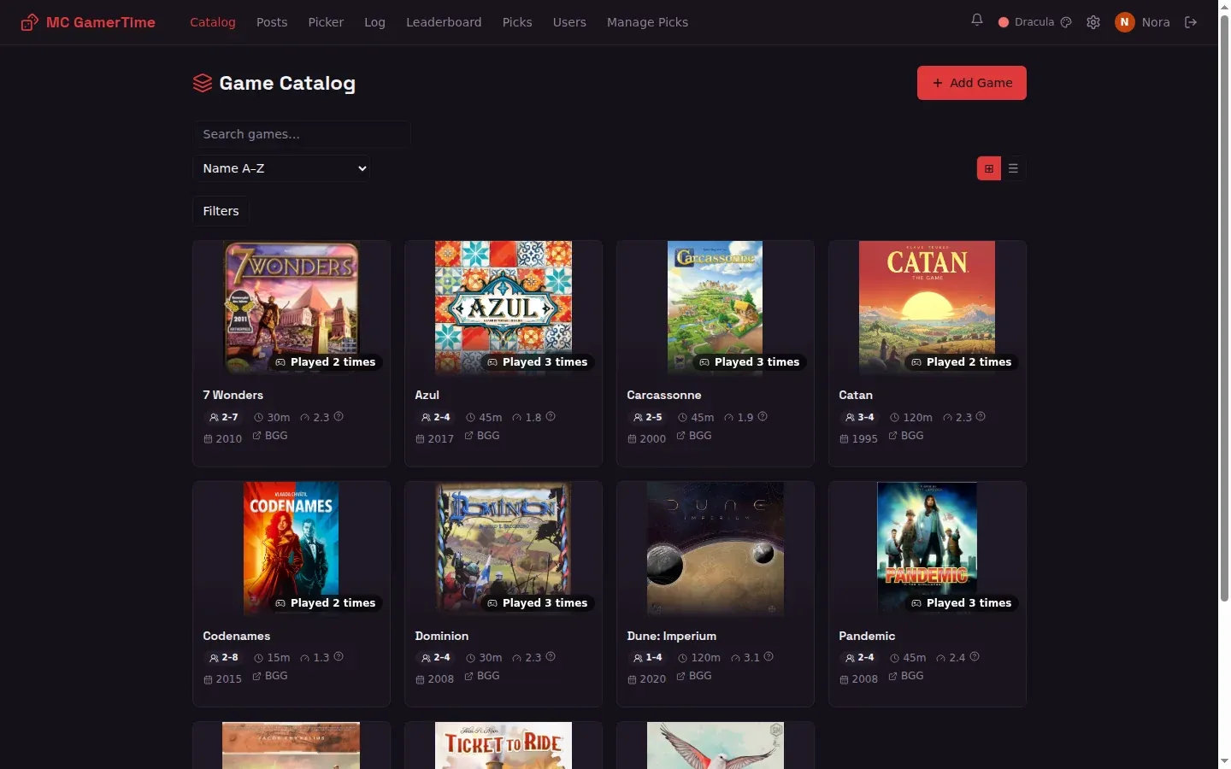Click the weight help icon on Dominion
1231x769 pixels.
pos(551,656)
